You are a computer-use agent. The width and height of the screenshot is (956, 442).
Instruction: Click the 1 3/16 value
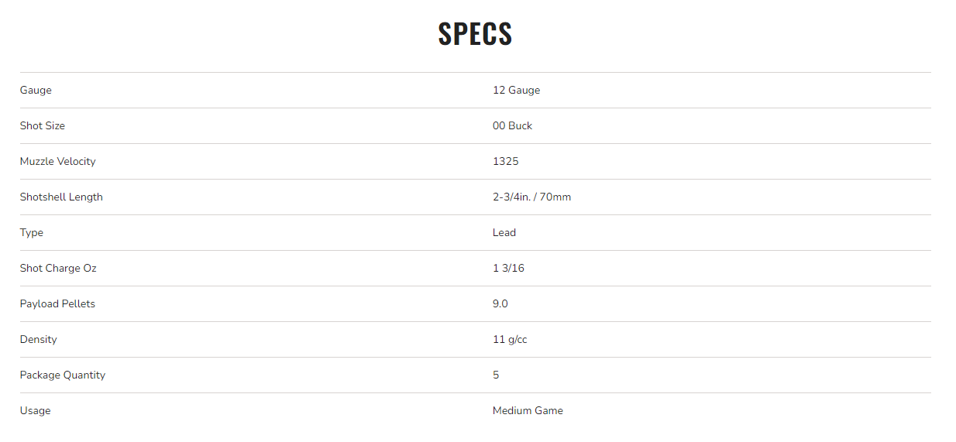508,268
